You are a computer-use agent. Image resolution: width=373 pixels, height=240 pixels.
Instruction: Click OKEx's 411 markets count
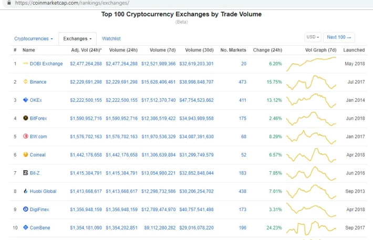click(242, 100)
